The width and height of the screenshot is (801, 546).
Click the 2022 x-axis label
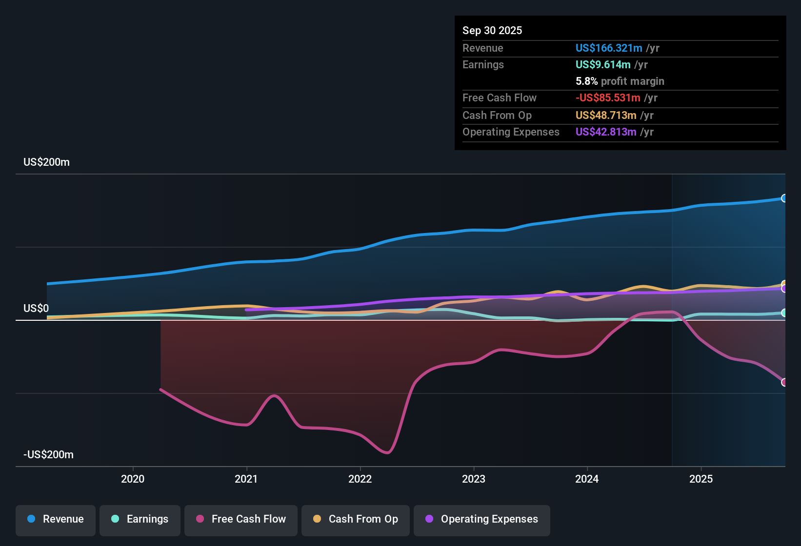click(360, 479)
